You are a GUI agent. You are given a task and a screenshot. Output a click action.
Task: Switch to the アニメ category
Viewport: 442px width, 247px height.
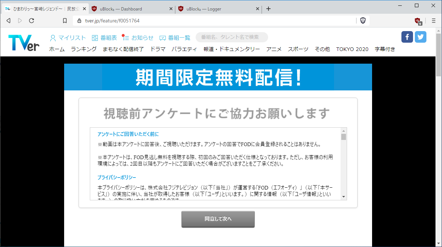coord(274,49)
